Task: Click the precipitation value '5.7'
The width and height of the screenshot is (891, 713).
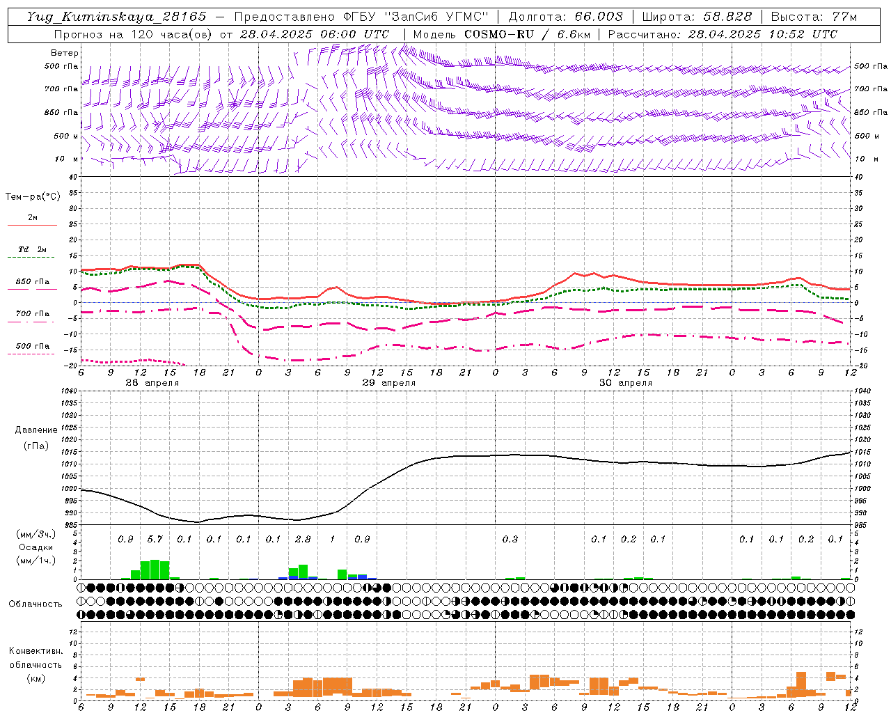Action: point(155,539)
